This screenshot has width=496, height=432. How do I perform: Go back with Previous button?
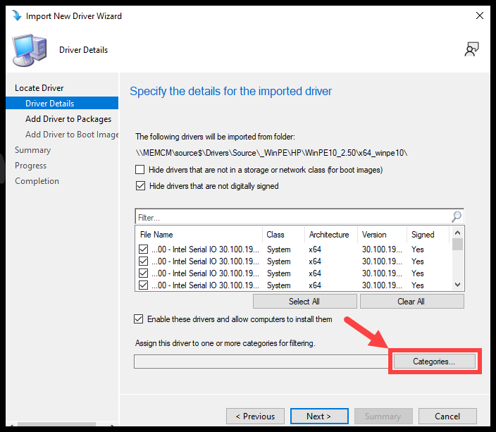tap(255, 416)
